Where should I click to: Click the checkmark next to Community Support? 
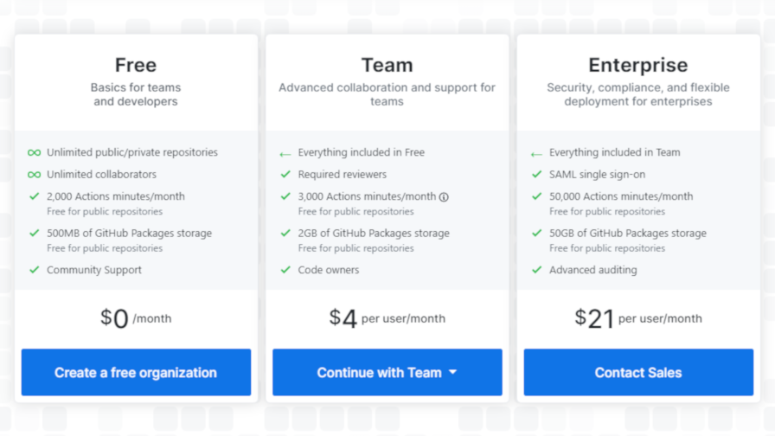tap(34, 269)
